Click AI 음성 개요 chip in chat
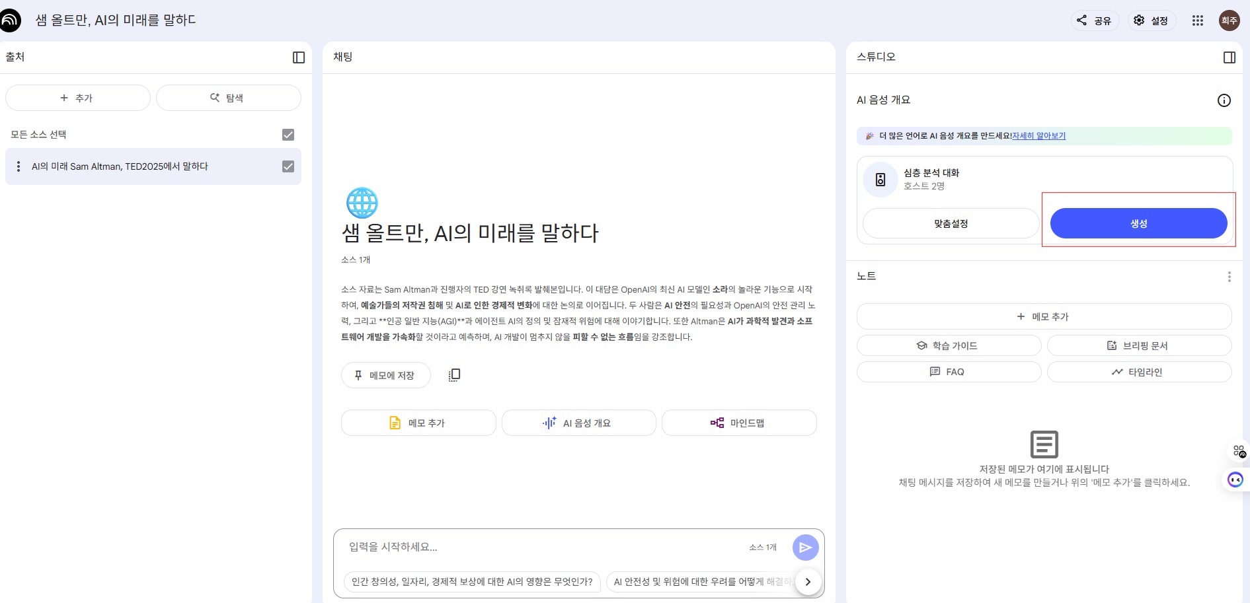 click(x=579, y=423)
